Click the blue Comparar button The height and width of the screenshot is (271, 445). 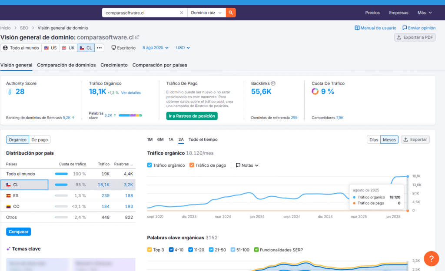click(x=18, y=231)
